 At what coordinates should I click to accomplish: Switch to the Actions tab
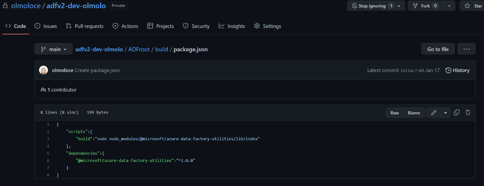[126, 26]
